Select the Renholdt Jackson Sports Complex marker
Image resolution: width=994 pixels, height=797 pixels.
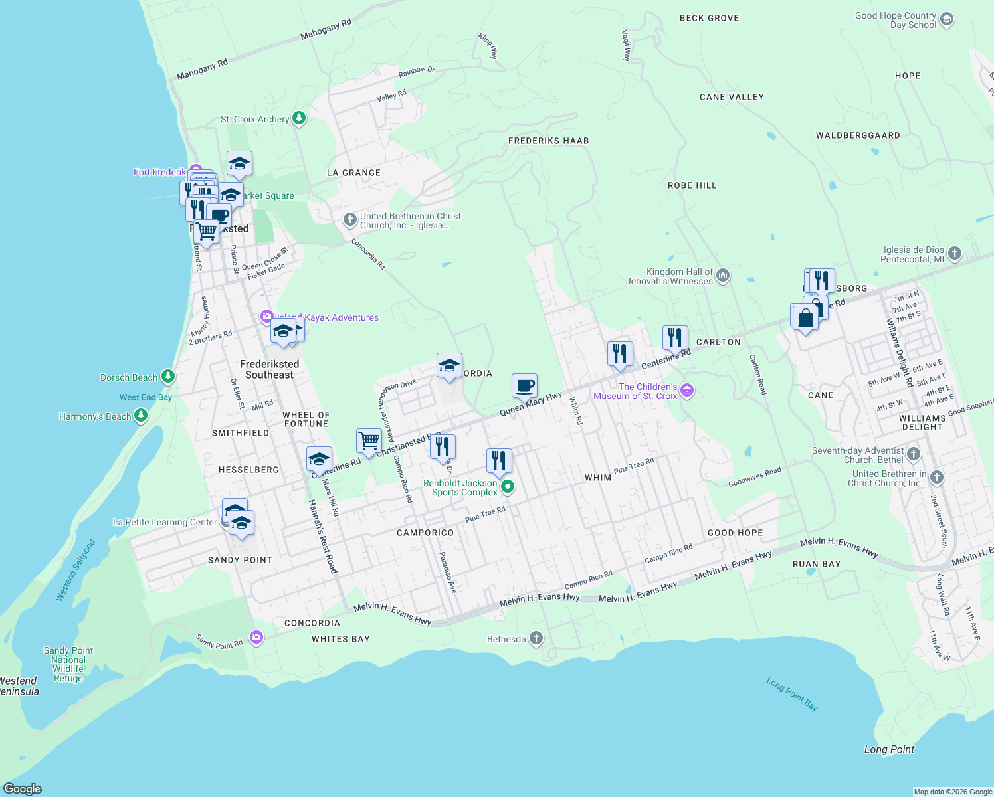(508, 487)
